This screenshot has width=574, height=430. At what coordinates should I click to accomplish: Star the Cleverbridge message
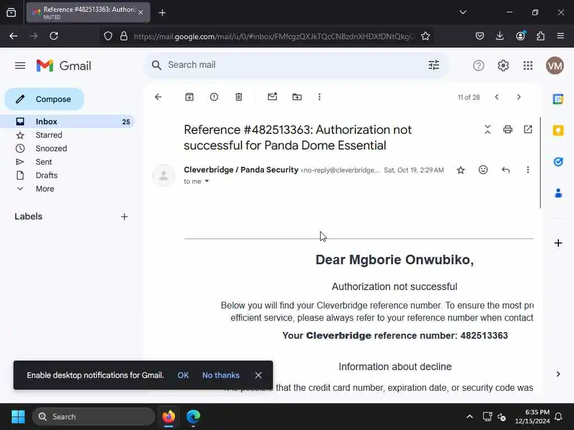click(x=461, y=170)
